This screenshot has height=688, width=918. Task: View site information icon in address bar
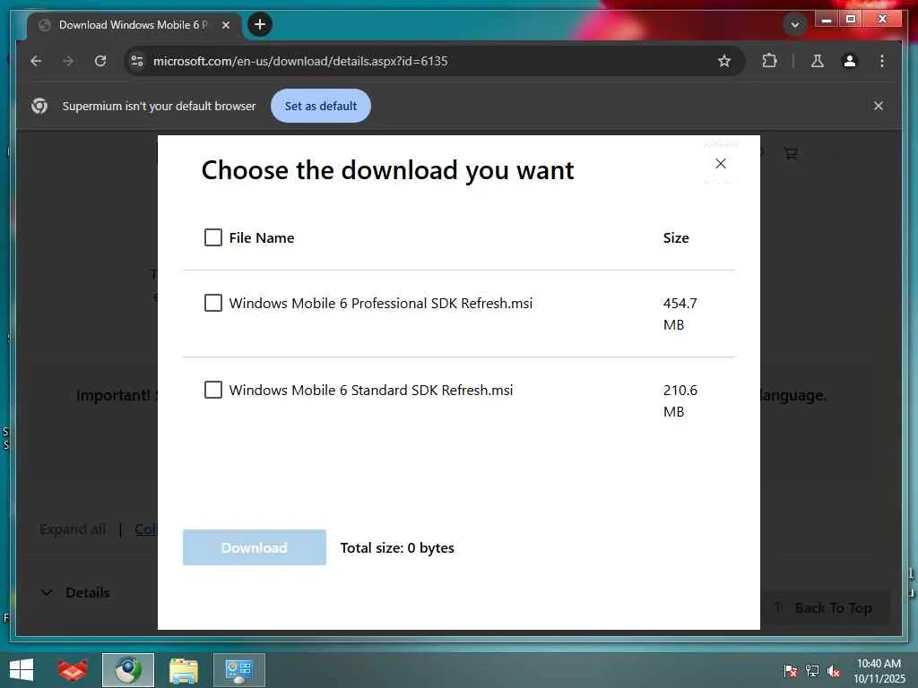137,61
